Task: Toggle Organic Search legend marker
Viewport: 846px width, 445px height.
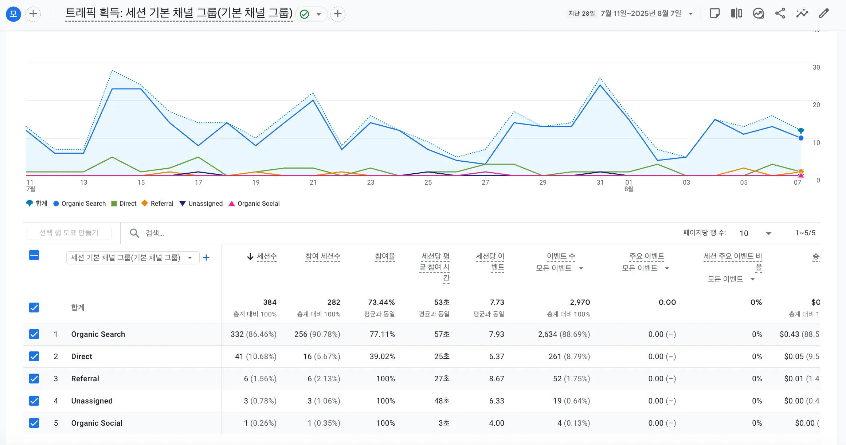Action: [56, 204]
